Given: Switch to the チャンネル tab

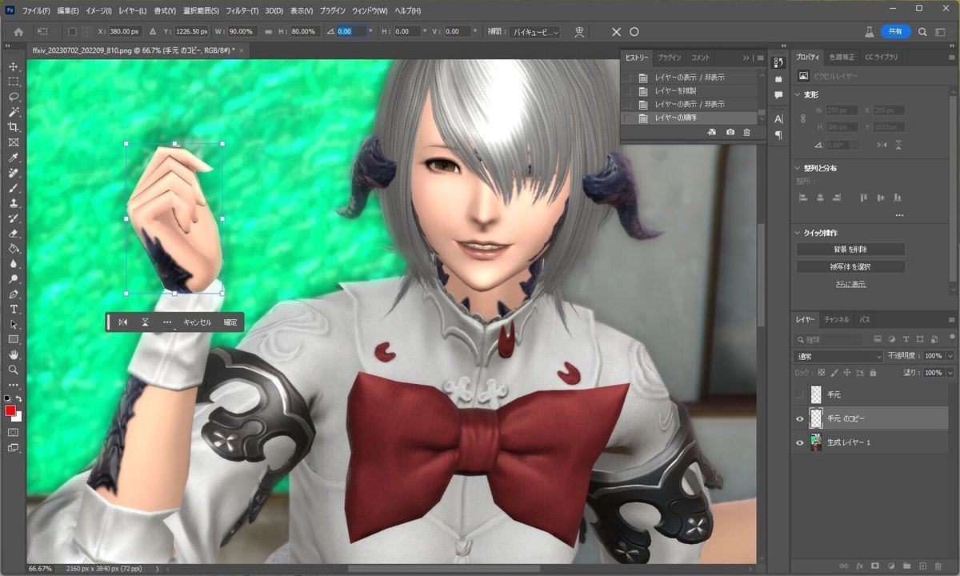Looking at the screenshot, I should 837,319.
